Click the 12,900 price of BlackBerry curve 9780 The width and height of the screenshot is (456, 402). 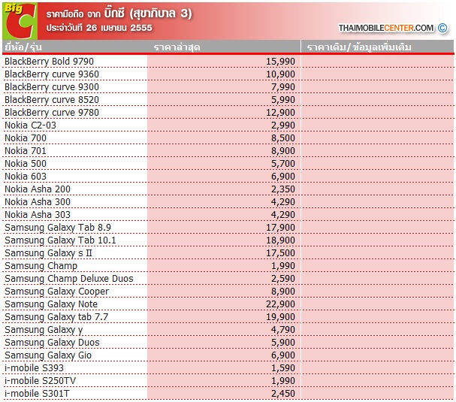[281, 113]
